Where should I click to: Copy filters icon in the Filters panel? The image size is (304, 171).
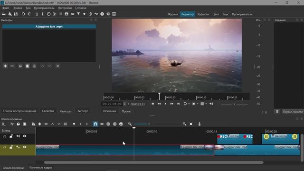(x=20, y=66)
